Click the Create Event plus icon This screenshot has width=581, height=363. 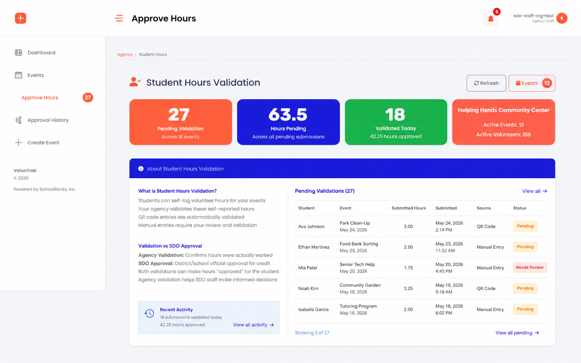point(18,143)
